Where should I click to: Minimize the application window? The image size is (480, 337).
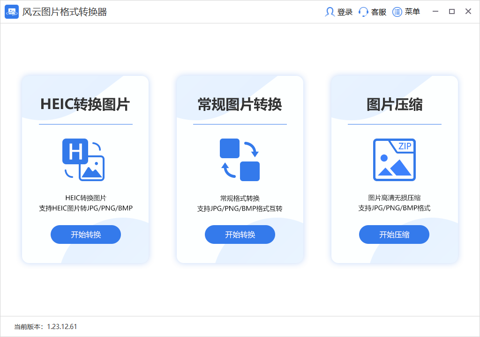[x=435, y=12]
